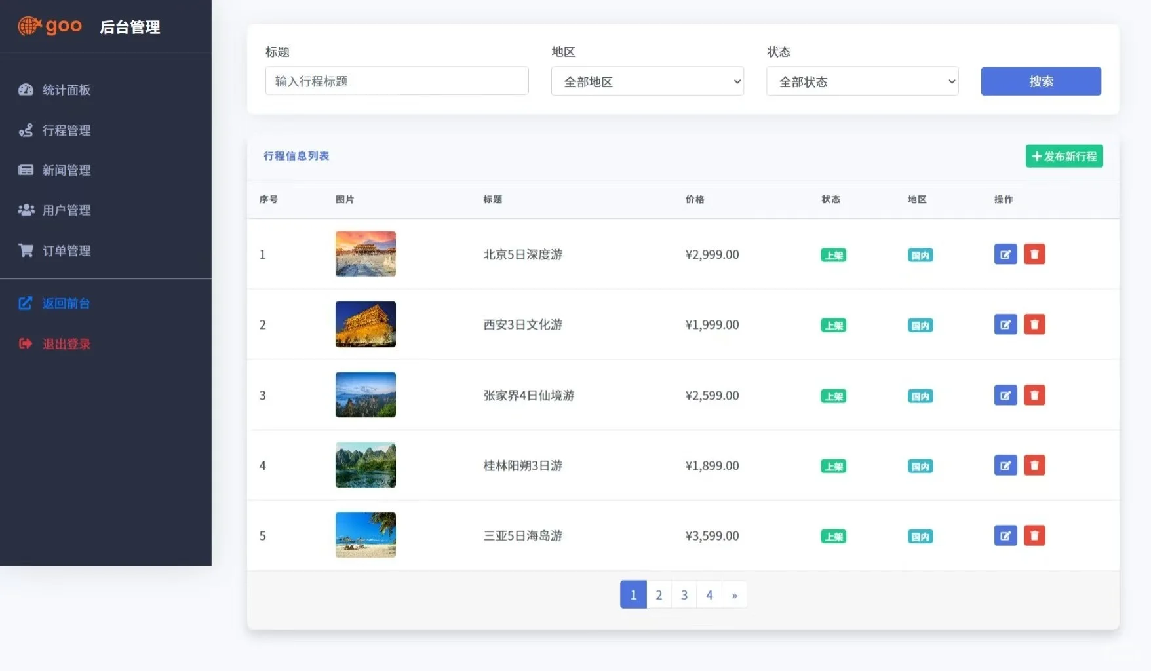
Task: Click the 国内 region badge for 桂林阳朔3日游
Action: pyautogui.click(x=920, y=466)
